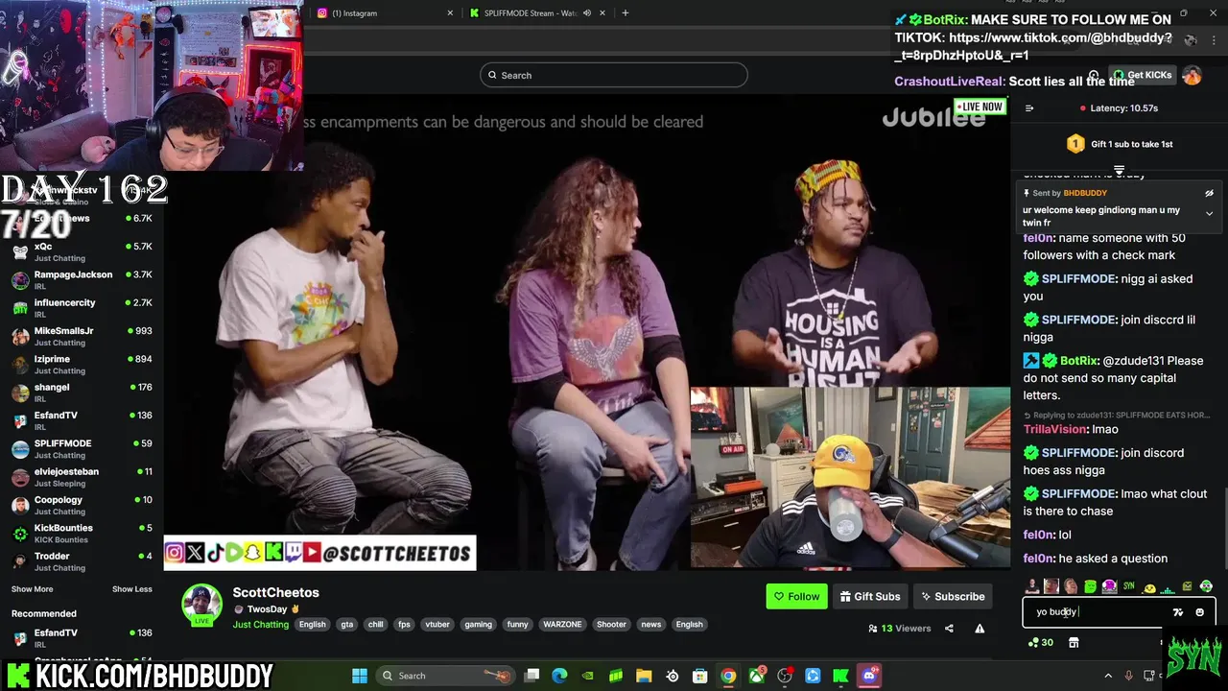Open elviejoesteban channel in sidebar
This screenshot has width=1228, height=691.
point(82,477)
